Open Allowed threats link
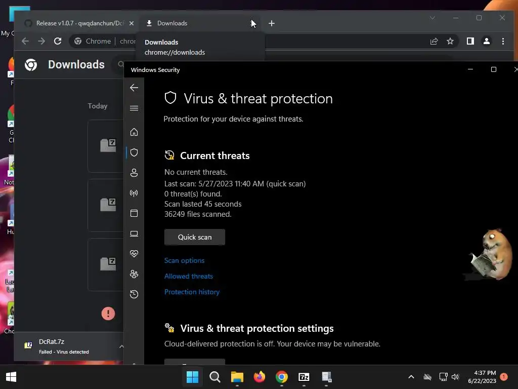 click(x=189, y=276)
